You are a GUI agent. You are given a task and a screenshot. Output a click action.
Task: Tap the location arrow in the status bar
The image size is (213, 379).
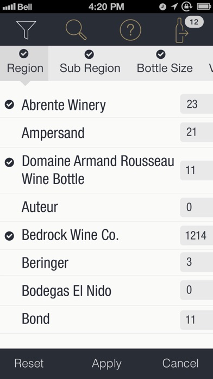coord(174,7)
